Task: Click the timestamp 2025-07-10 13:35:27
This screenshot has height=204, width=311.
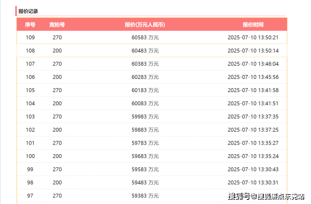Action: (x=253, y=143)
